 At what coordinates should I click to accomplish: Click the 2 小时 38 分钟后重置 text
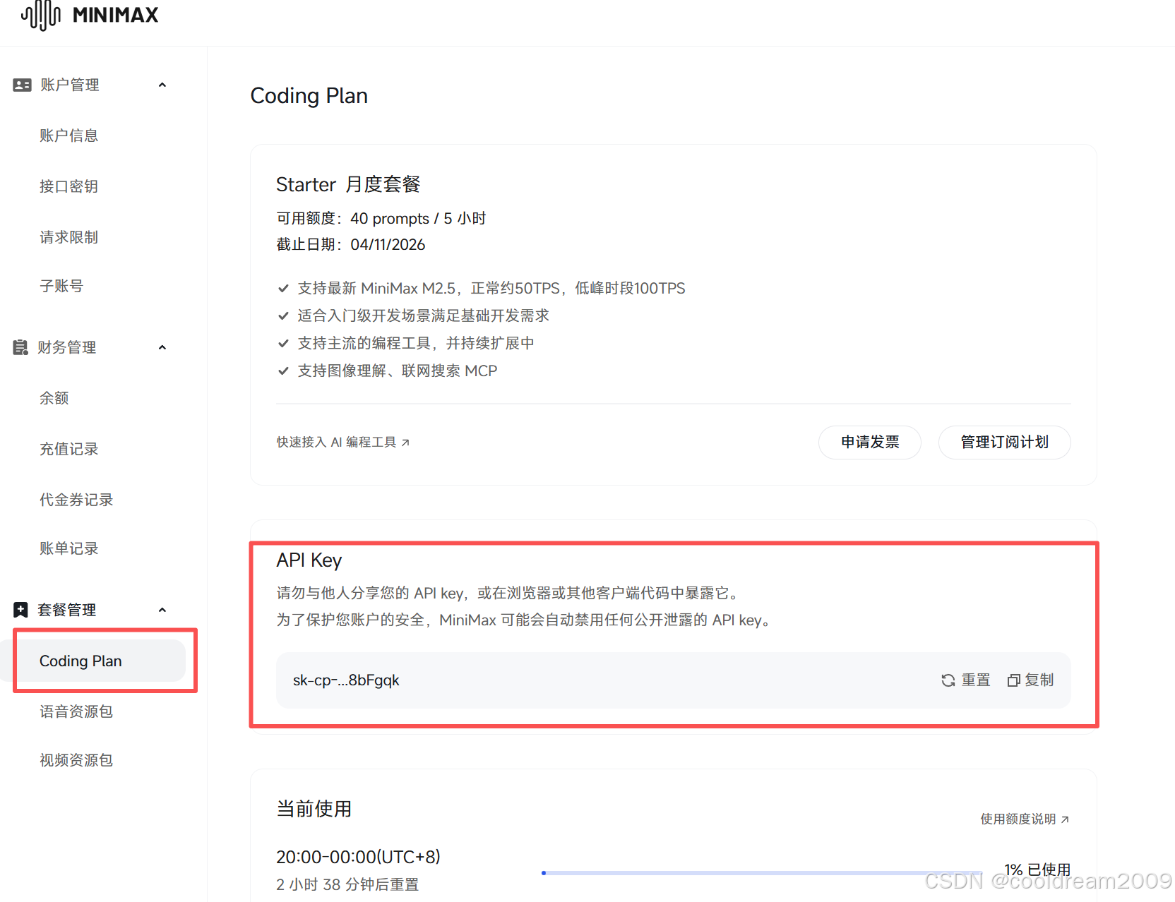(347, 885)
